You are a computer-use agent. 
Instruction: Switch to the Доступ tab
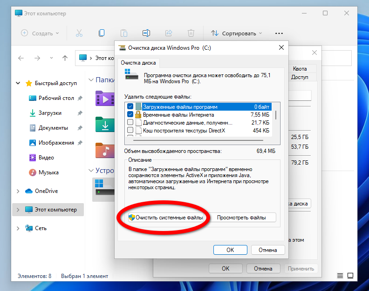tap(300, 77)
